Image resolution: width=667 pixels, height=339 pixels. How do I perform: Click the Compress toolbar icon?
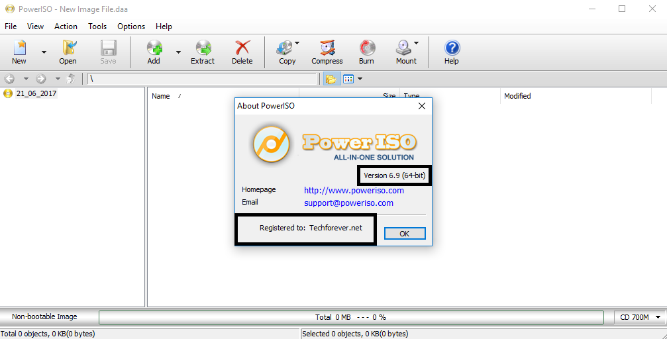coord(328,48)
